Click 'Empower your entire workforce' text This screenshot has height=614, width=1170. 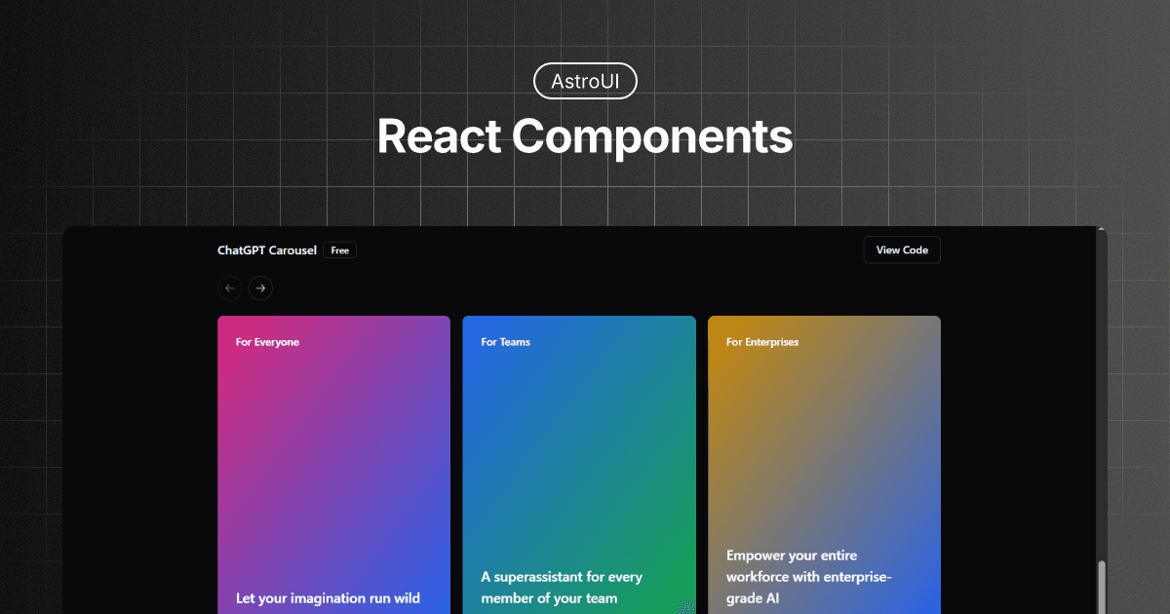[809, 577]
